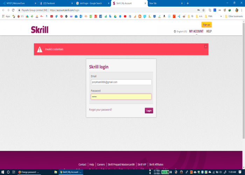Bookmark this page with the star icon
This screenshot has height=175, width=245.
click(x=203, y=10)
